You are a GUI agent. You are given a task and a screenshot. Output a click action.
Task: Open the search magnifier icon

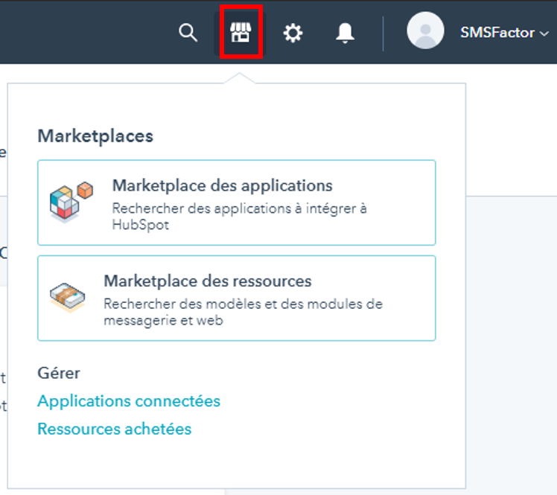[x=188, y=33]
